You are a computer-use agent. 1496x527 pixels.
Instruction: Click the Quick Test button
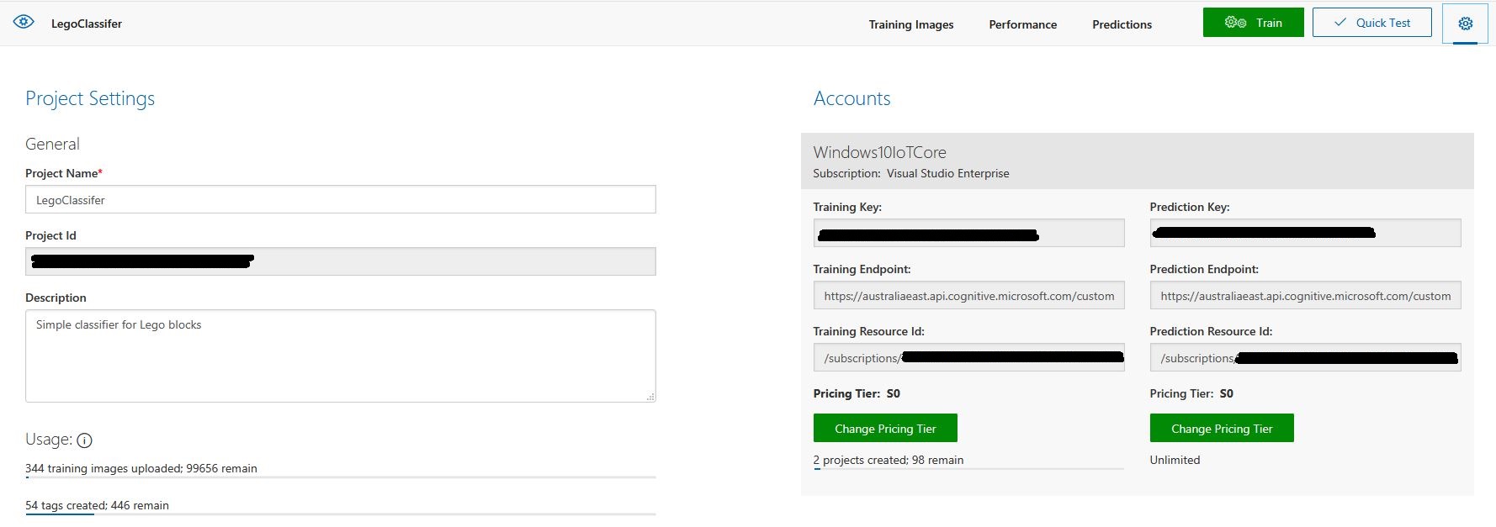[x=1371, y=23]
